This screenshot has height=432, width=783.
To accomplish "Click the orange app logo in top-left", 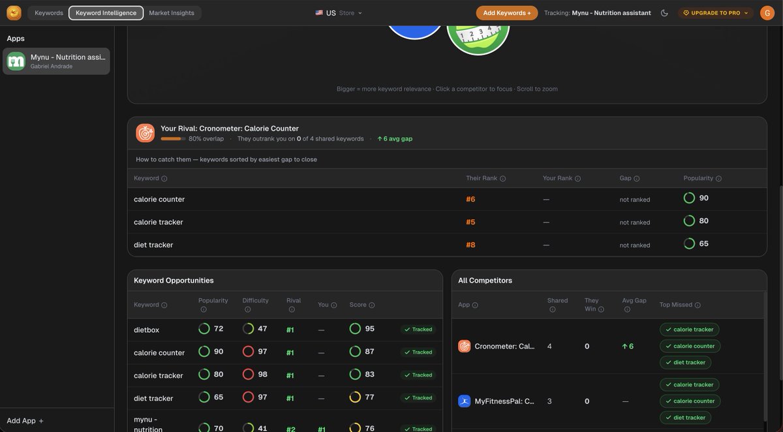I will (x=14, y=13).
